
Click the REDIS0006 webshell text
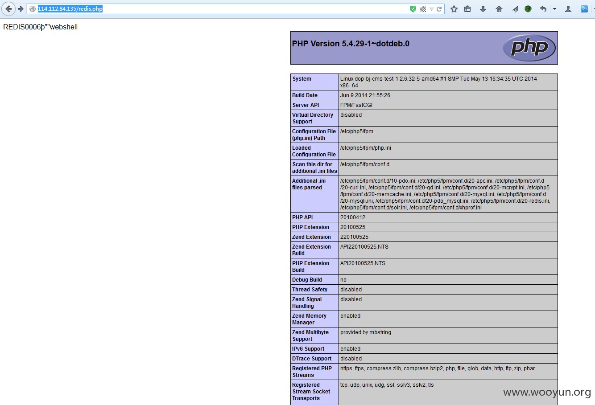[40, 27]
